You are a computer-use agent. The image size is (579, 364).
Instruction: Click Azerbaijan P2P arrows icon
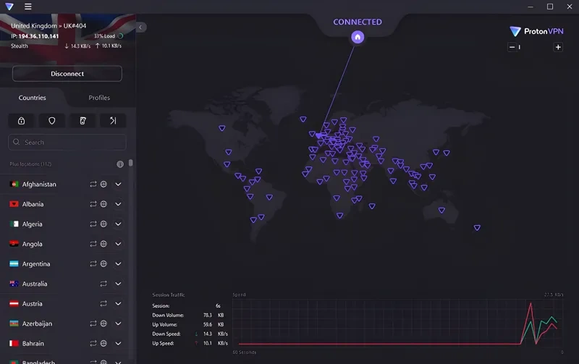(93, 323)
